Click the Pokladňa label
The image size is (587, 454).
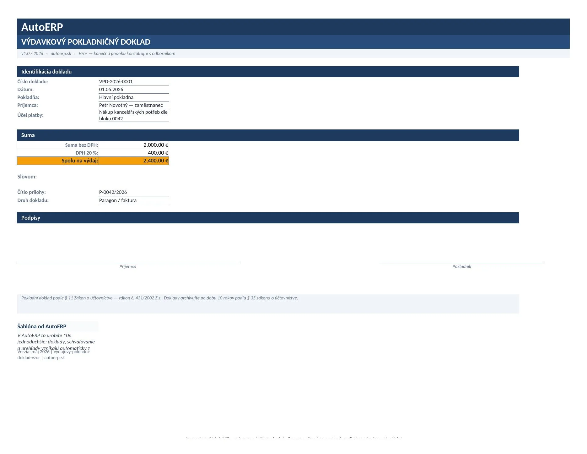[28, 97]
